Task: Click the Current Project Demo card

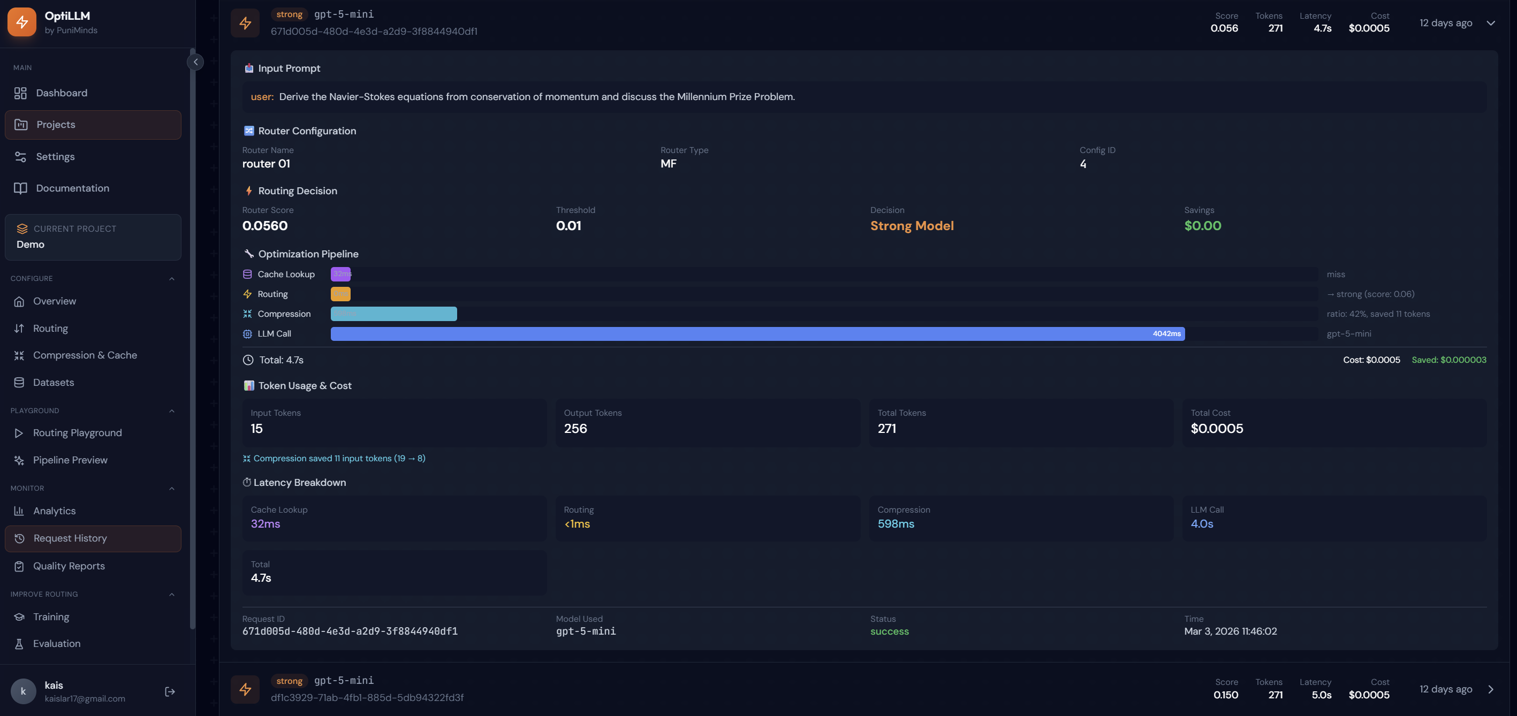Action: (93, 237)
